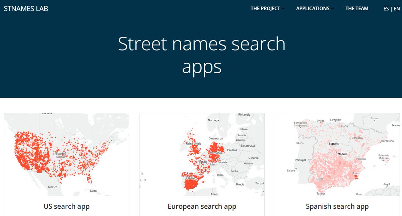
Task: Open the US map thumbnail
Action: pyautogui.click(x=66, y=154)
